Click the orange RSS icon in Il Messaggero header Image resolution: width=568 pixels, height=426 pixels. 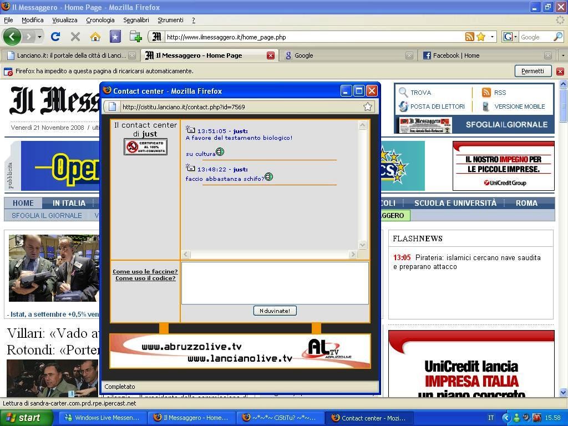486,93
